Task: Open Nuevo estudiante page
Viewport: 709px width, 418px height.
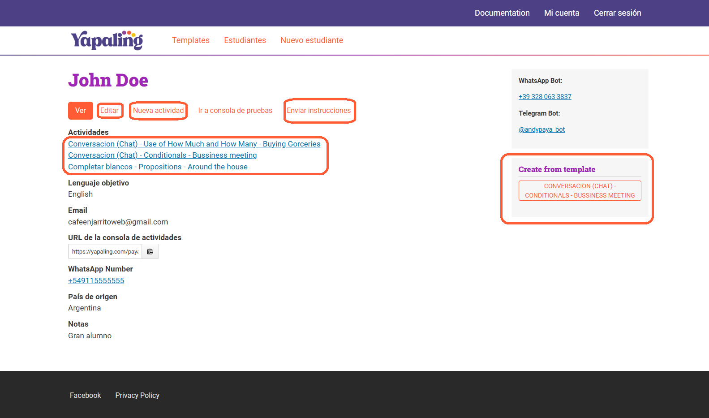Action: 311,40
